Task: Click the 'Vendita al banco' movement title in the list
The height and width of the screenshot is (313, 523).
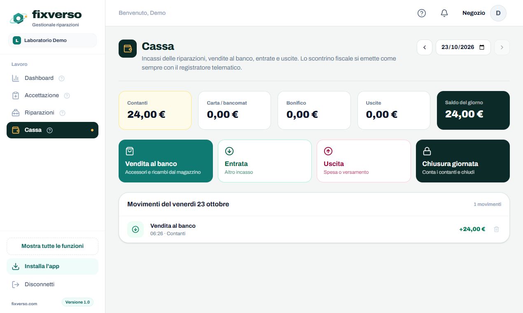Action: (173, 226)
